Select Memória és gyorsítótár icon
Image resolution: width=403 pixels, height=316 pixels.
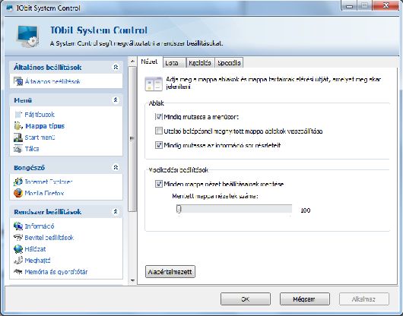18,272
